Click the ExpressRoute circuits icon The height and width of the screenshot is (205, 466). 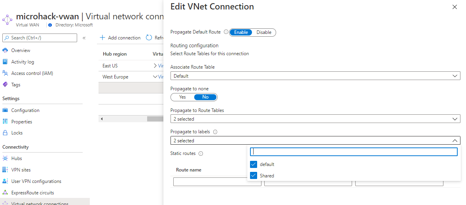5,193
